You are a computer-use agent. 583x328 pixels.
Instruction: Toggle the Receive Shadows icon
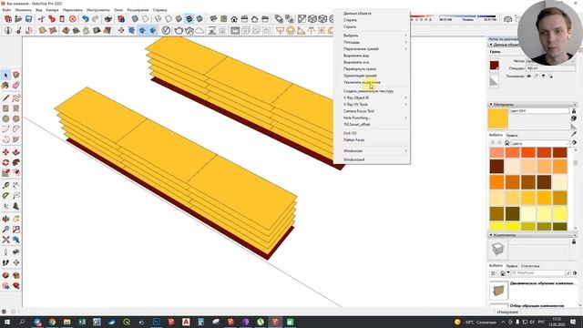(x=543, y=77)
